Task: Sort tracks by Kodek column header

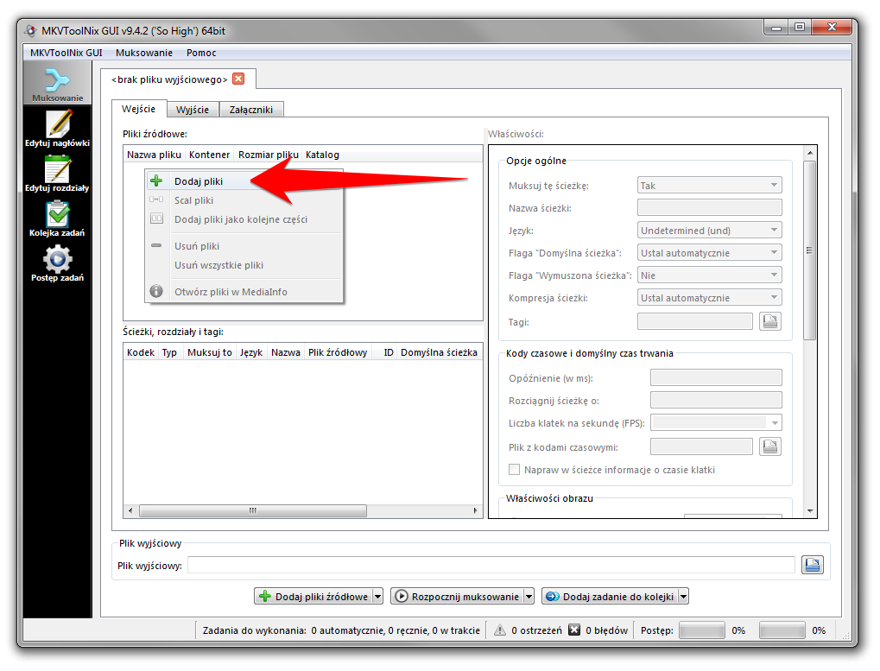Action: pyautogui.click(x=141, y=352)
